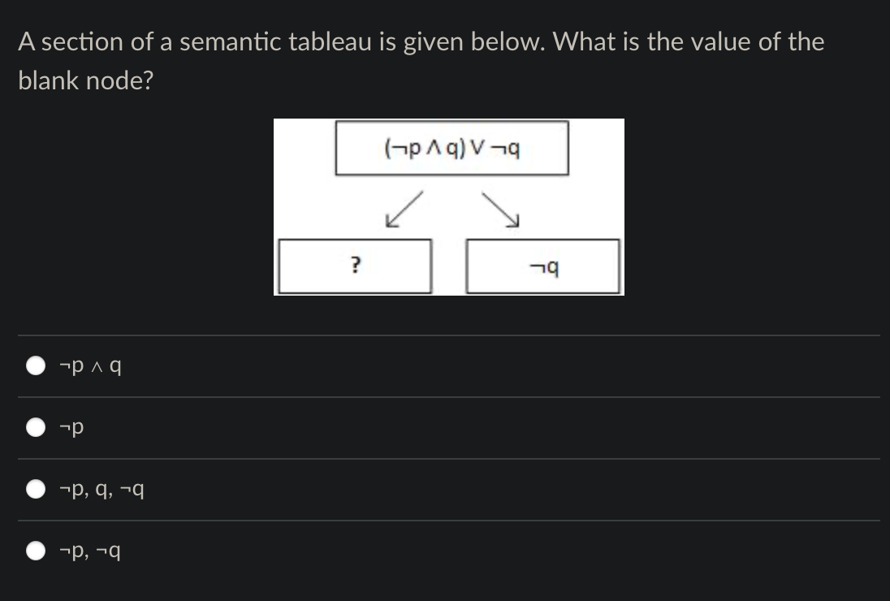Viewport: 890px width, 601px height.
Task: Click the divider above the first answer
Action: [x=445, y=334]
